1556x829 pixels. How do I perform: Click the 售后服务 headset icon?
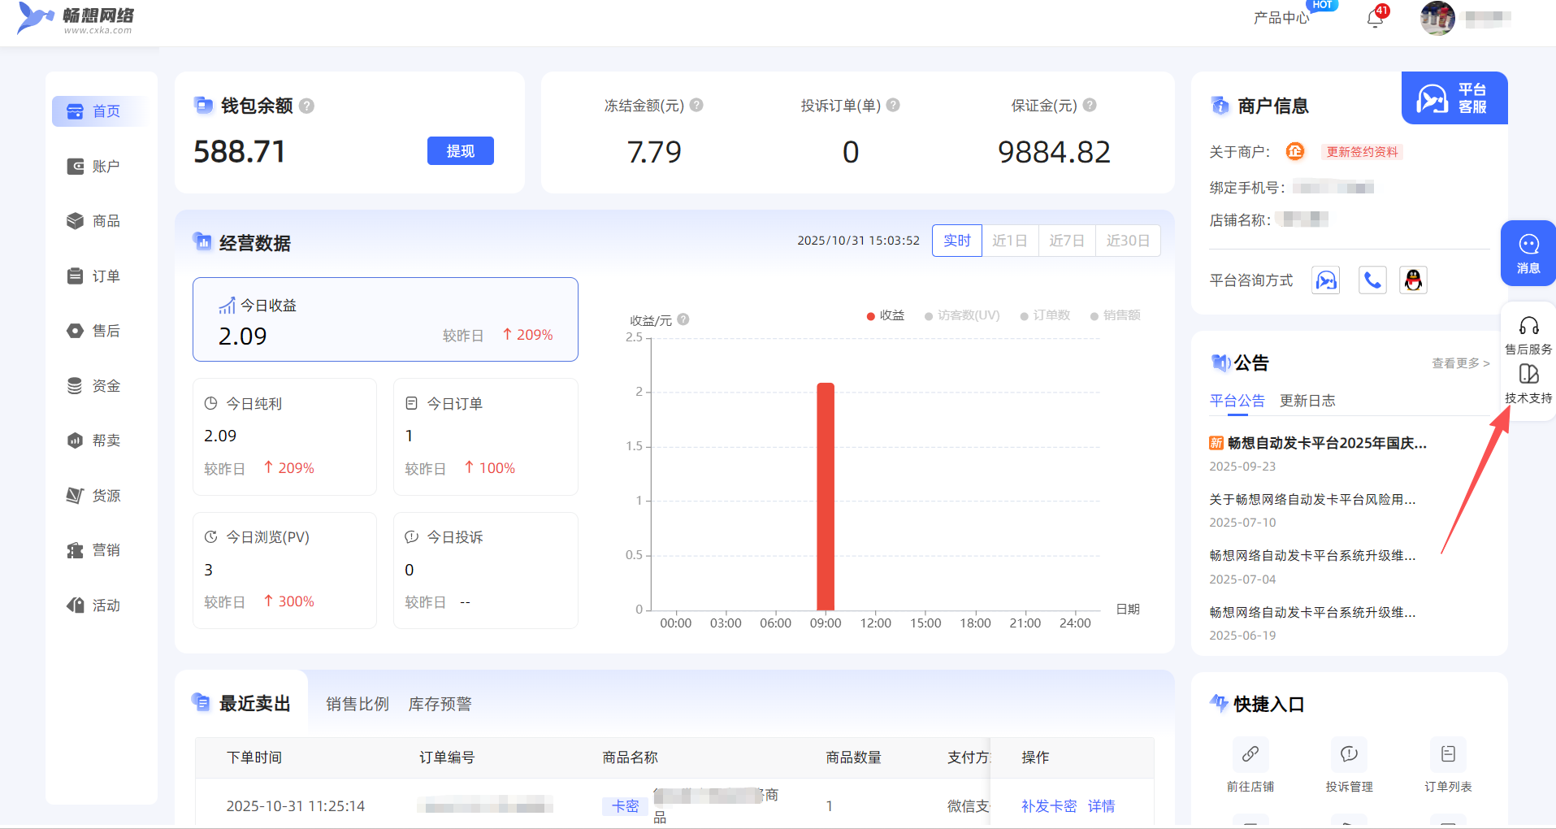1528,327
